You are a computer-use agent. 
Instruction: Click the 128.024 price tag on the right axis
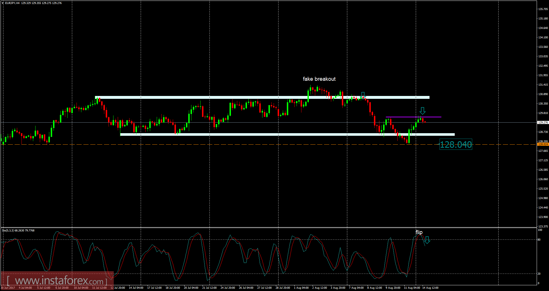[543, 144]
